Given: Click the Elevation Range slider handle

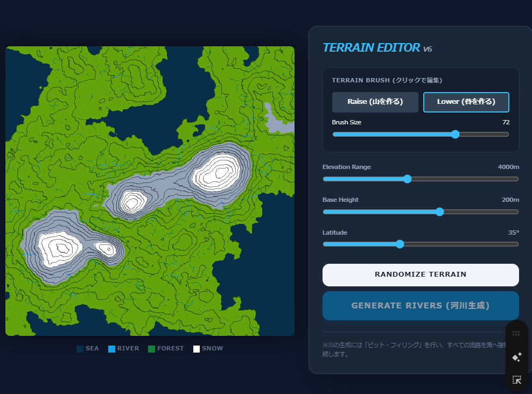Looking at the screenshot, I should (x=407, y=179).
